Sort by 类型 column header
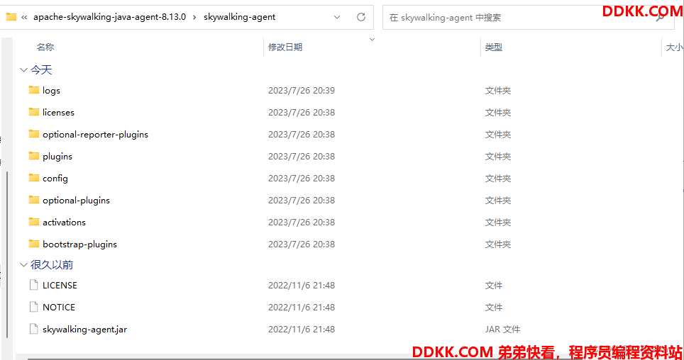Screen dimensions: 684x360 click(494, 47)
